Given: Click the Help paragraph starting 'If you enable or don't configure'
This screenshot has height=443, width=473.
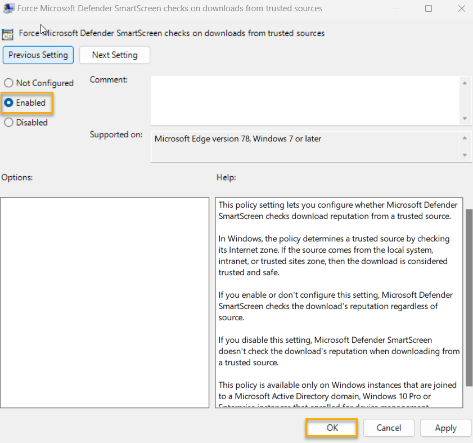Looking at the screenshot, I should click(335, 306).
